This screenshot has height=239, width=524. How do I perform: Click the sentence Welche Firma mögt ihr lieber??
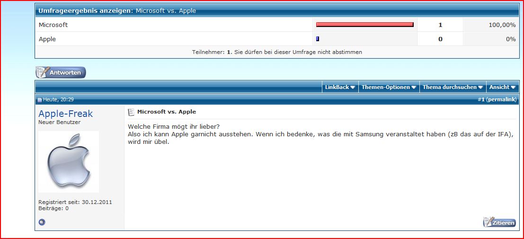[x=174, y=127]
